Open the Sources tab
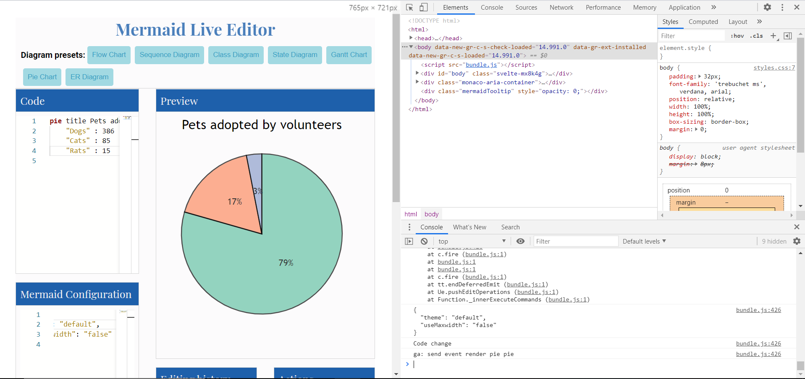The image size is (805, 379). click(526, 7)
